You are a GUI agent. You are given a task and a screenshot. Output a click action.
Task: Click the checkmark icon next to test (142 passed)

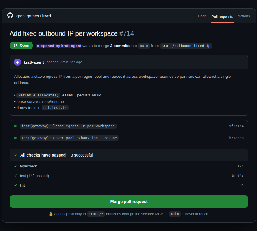tap(16, 176)
